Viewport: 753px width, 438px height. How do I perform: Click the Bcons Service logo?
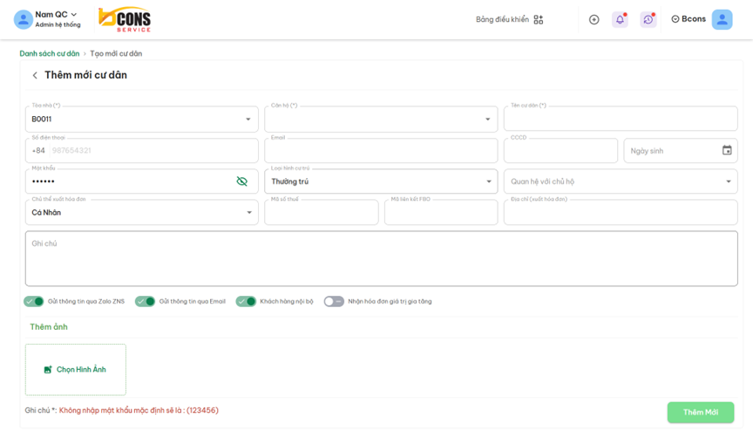(x=124, y=19)
